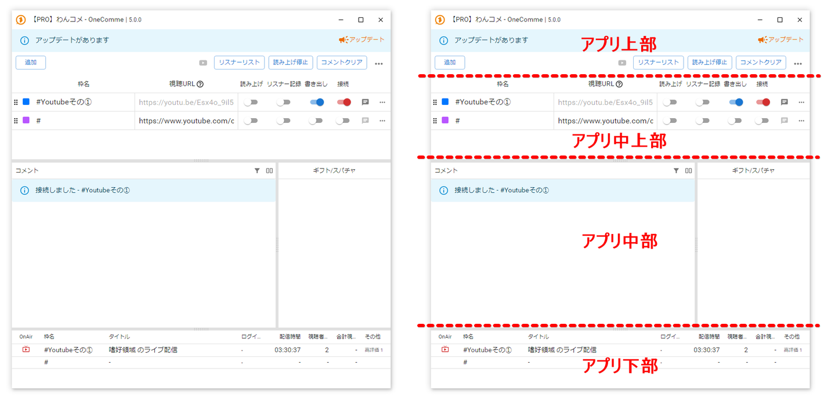Click コメントクリア in the right window
The height and width of the screenshot is (398, 824).
(761, 63)
